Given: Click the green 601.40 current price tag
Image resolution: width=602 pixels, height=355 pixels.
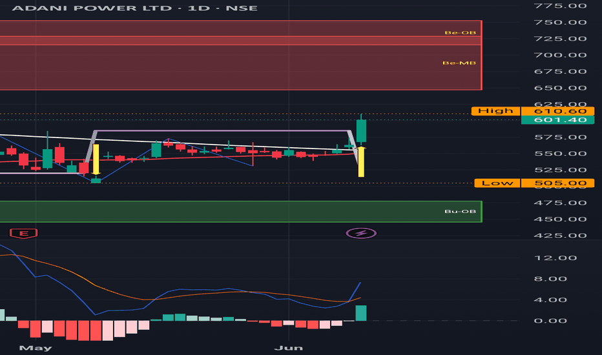Looking at the screenshot, I should (x=557, y=120).
